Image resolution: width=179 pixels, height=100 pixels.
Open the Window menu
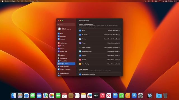tap(32, 1)
